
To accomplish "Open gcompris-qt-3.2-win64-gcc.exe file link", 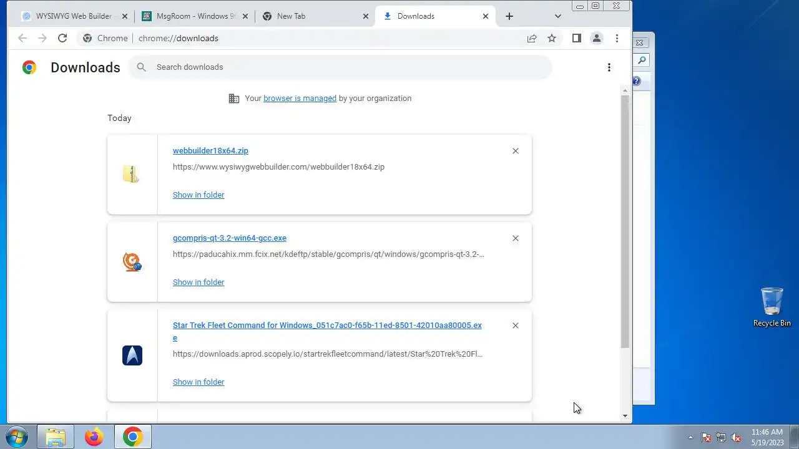I will pyautogui.click(x=230, y=238).
